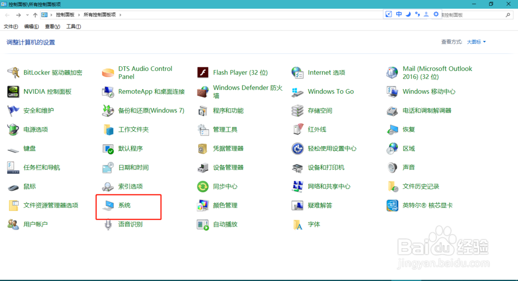Open 程序和功能 icon

point(203,110)
